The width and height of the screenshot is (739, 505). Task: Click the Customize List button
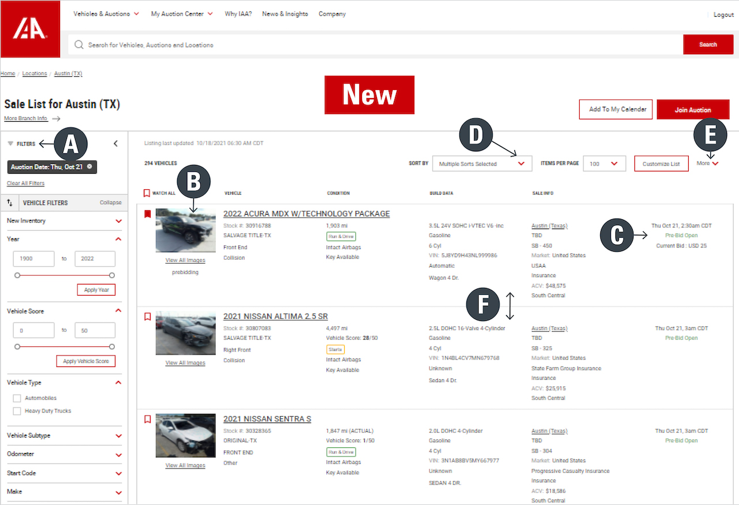661,164
